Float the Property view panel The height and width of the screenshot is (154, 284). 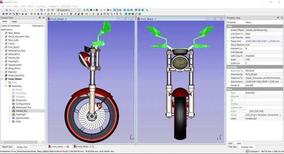(278, 18)
